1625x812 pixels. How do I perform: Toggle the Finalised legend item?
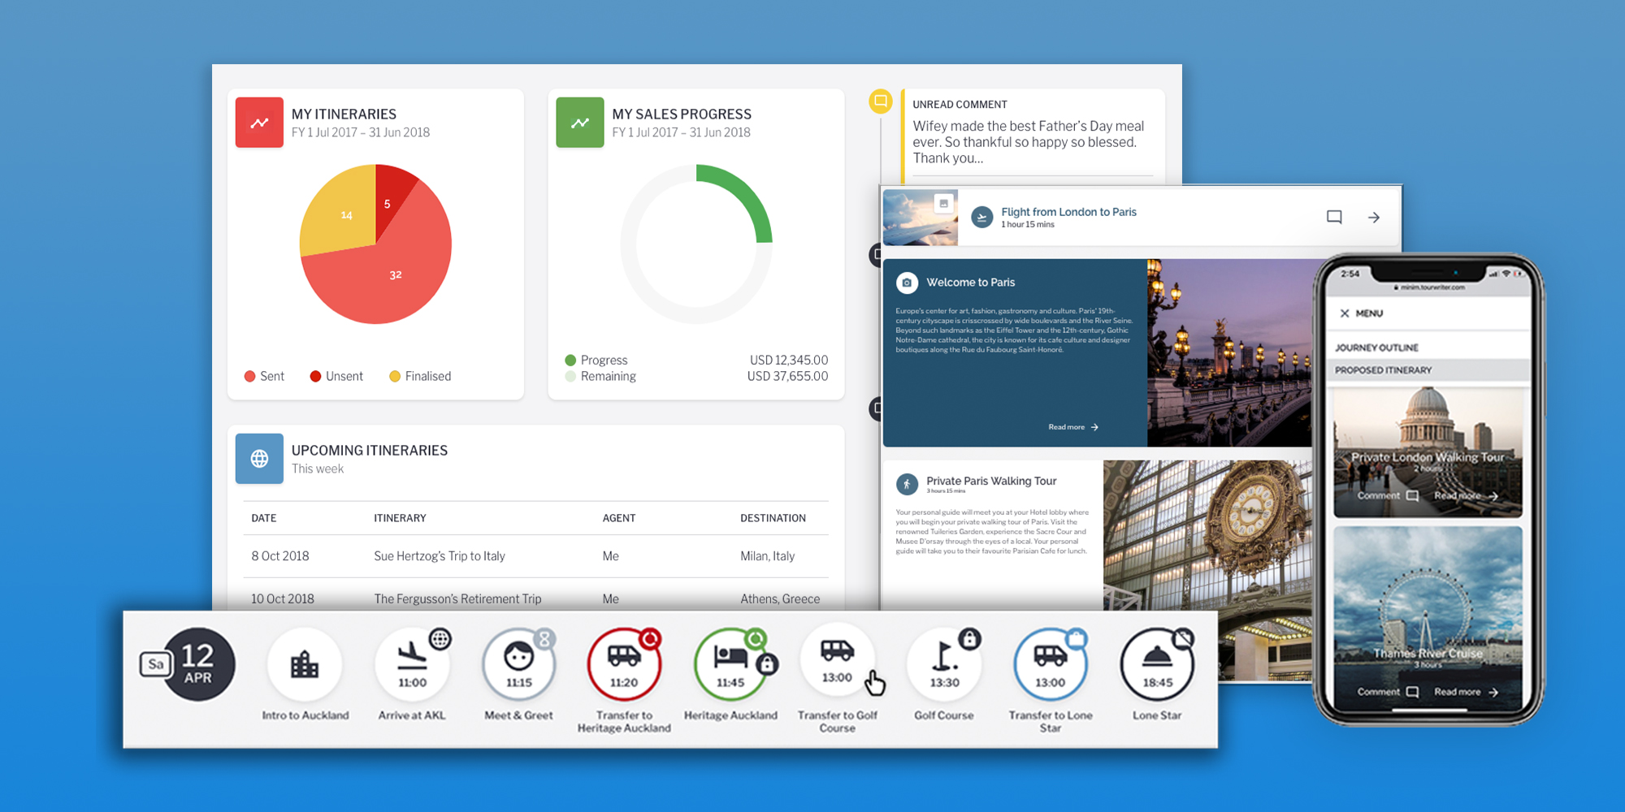tap(420, 376)
